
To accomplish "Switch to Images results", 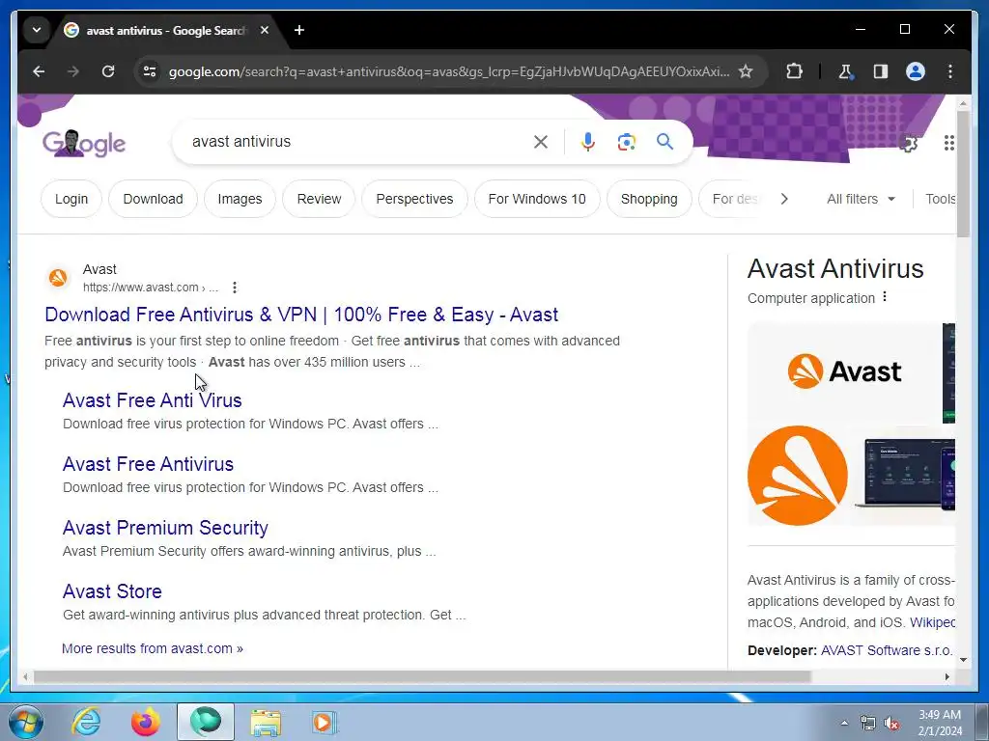I will (240, 199).
